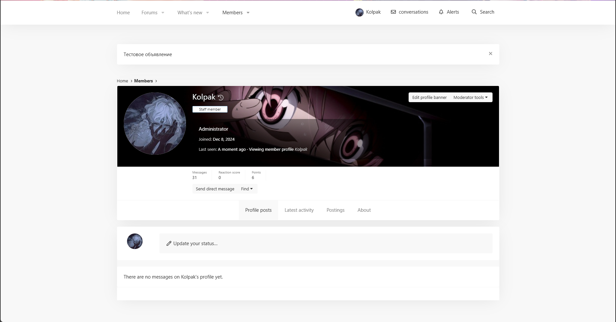Click the Members breadcrumb link
The width and height of the screenshot is (616, 322).
click(144, 81)
